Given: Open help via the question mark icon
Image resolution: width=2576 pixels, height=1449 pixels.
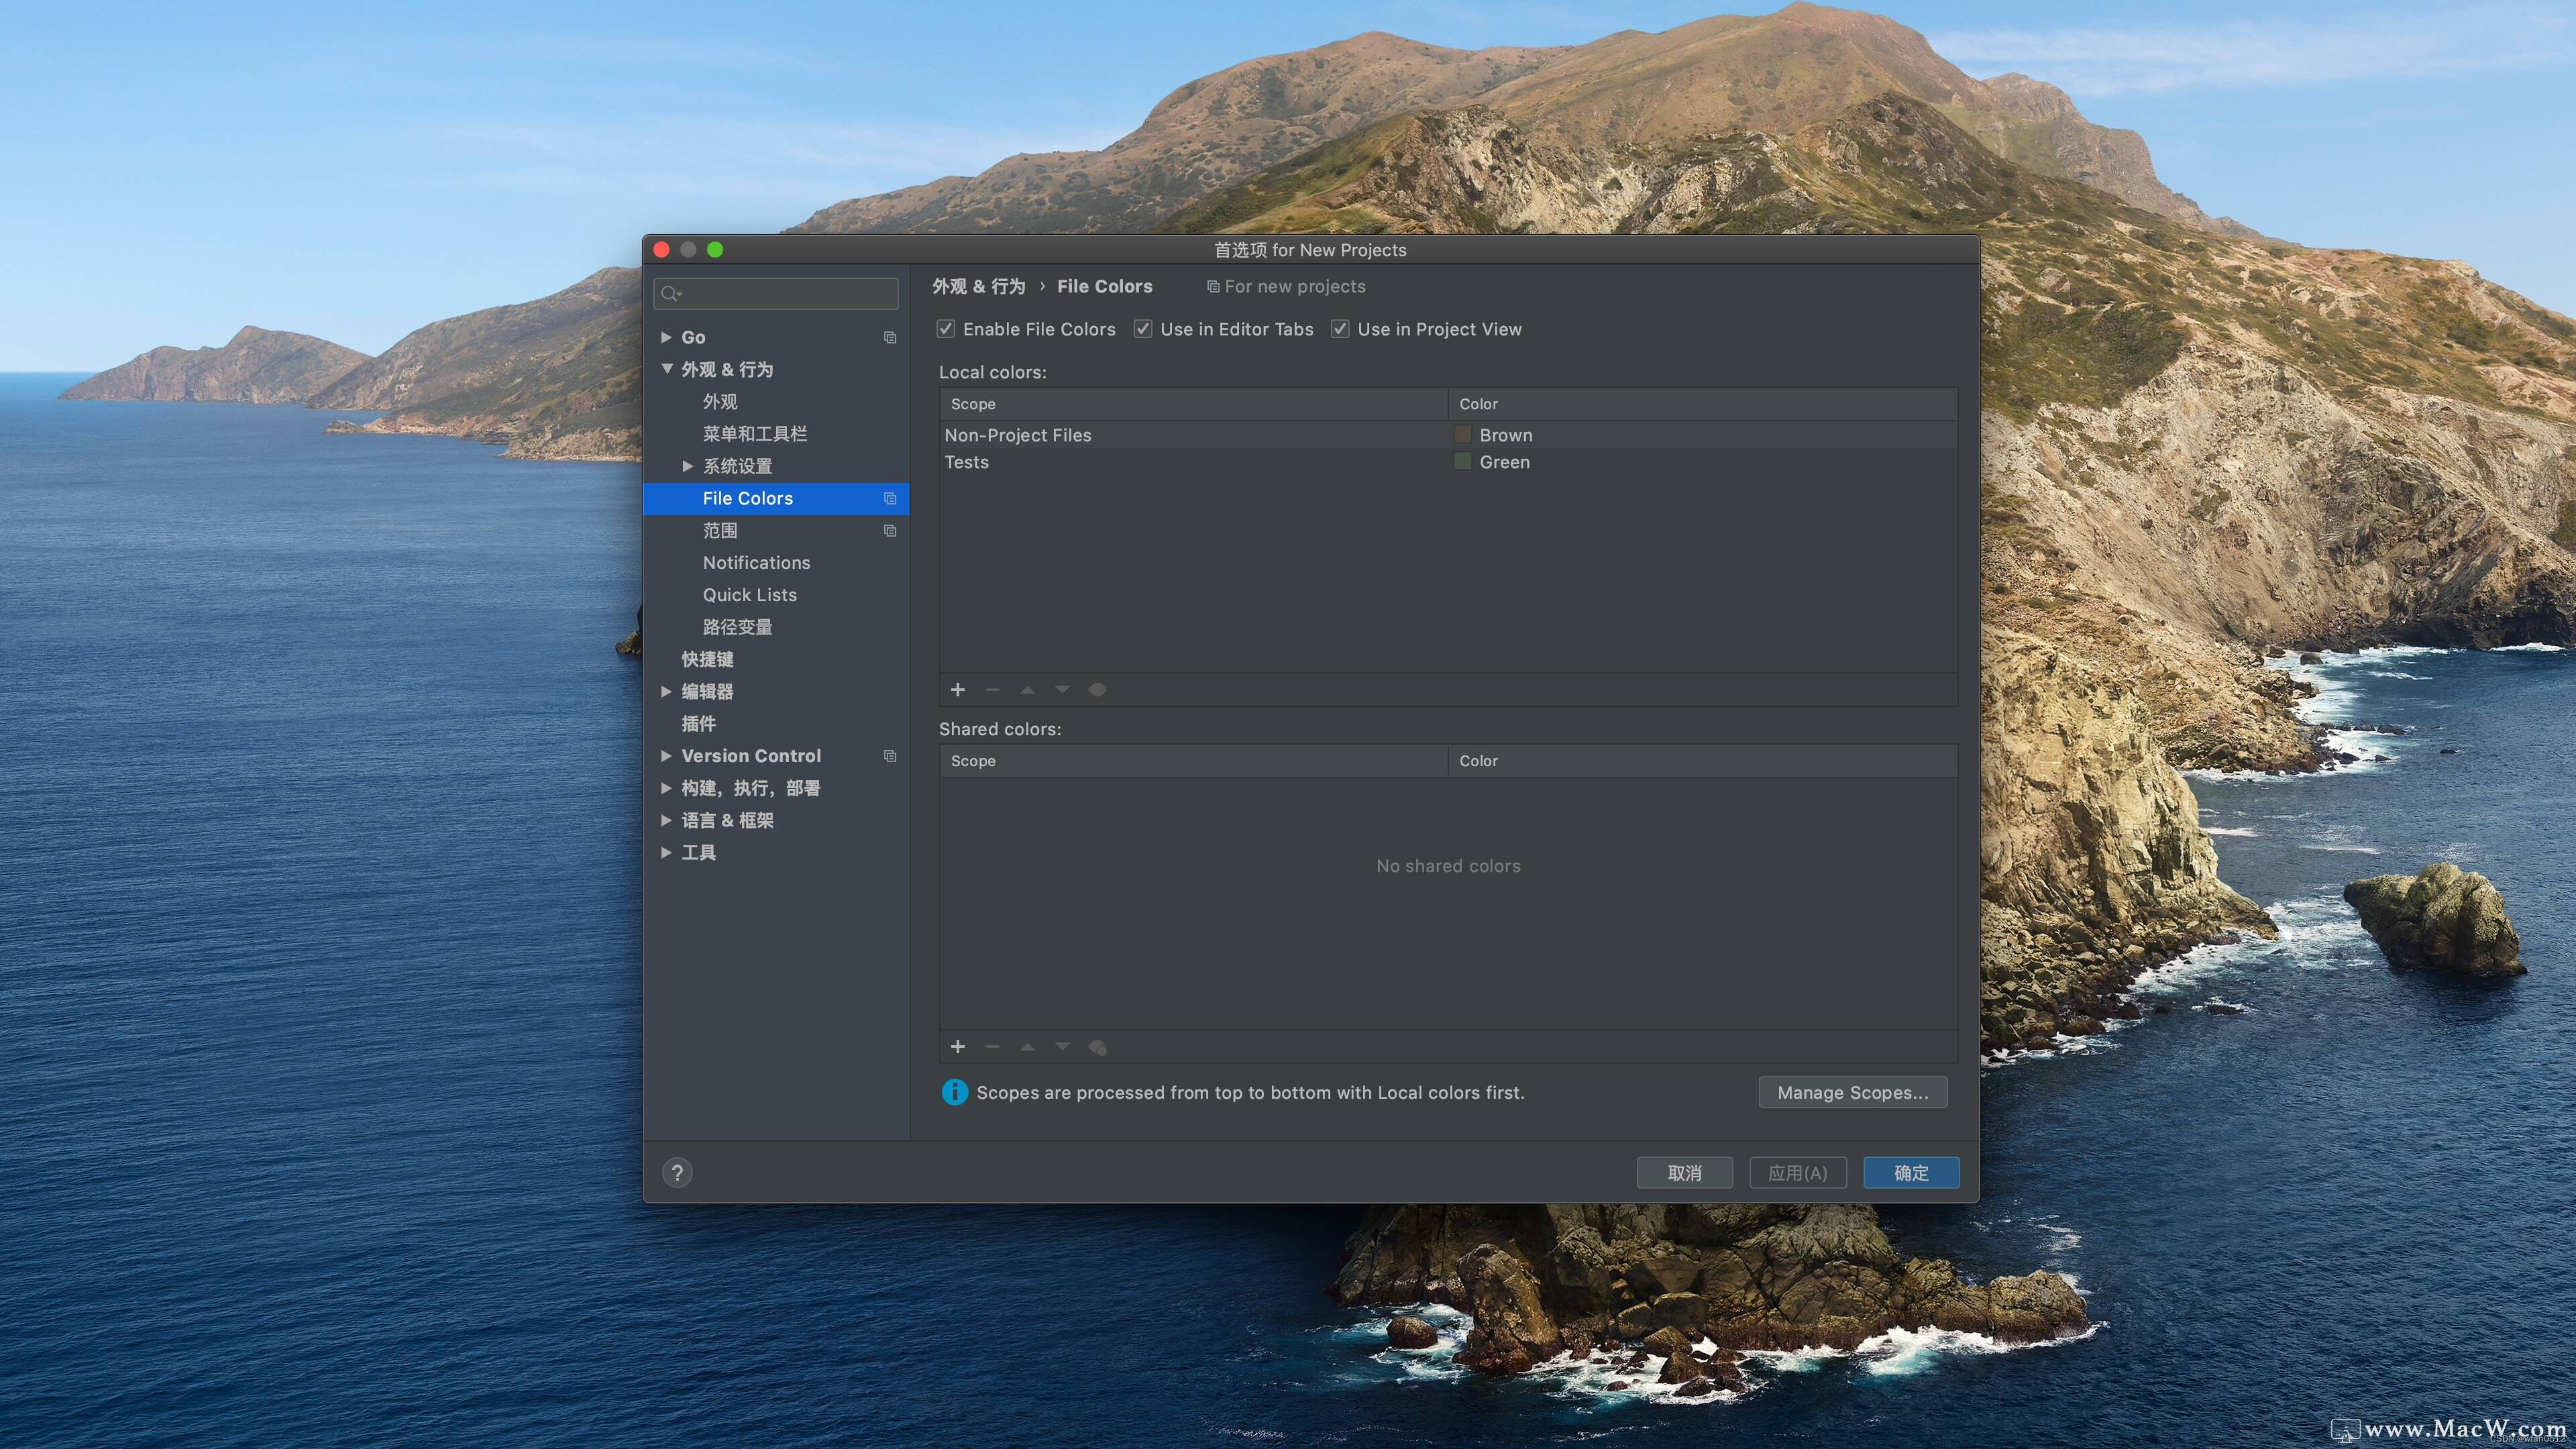Looking at the screenshot, I should pos(678,1172).
